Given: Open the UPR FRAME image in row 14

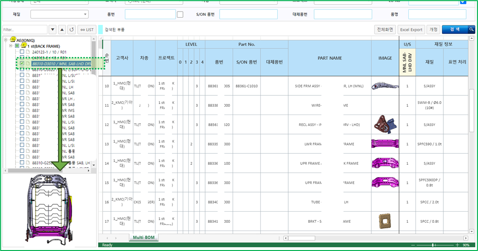Looking at the screenshot, I should pyautogui.click(x=385, y=163).
